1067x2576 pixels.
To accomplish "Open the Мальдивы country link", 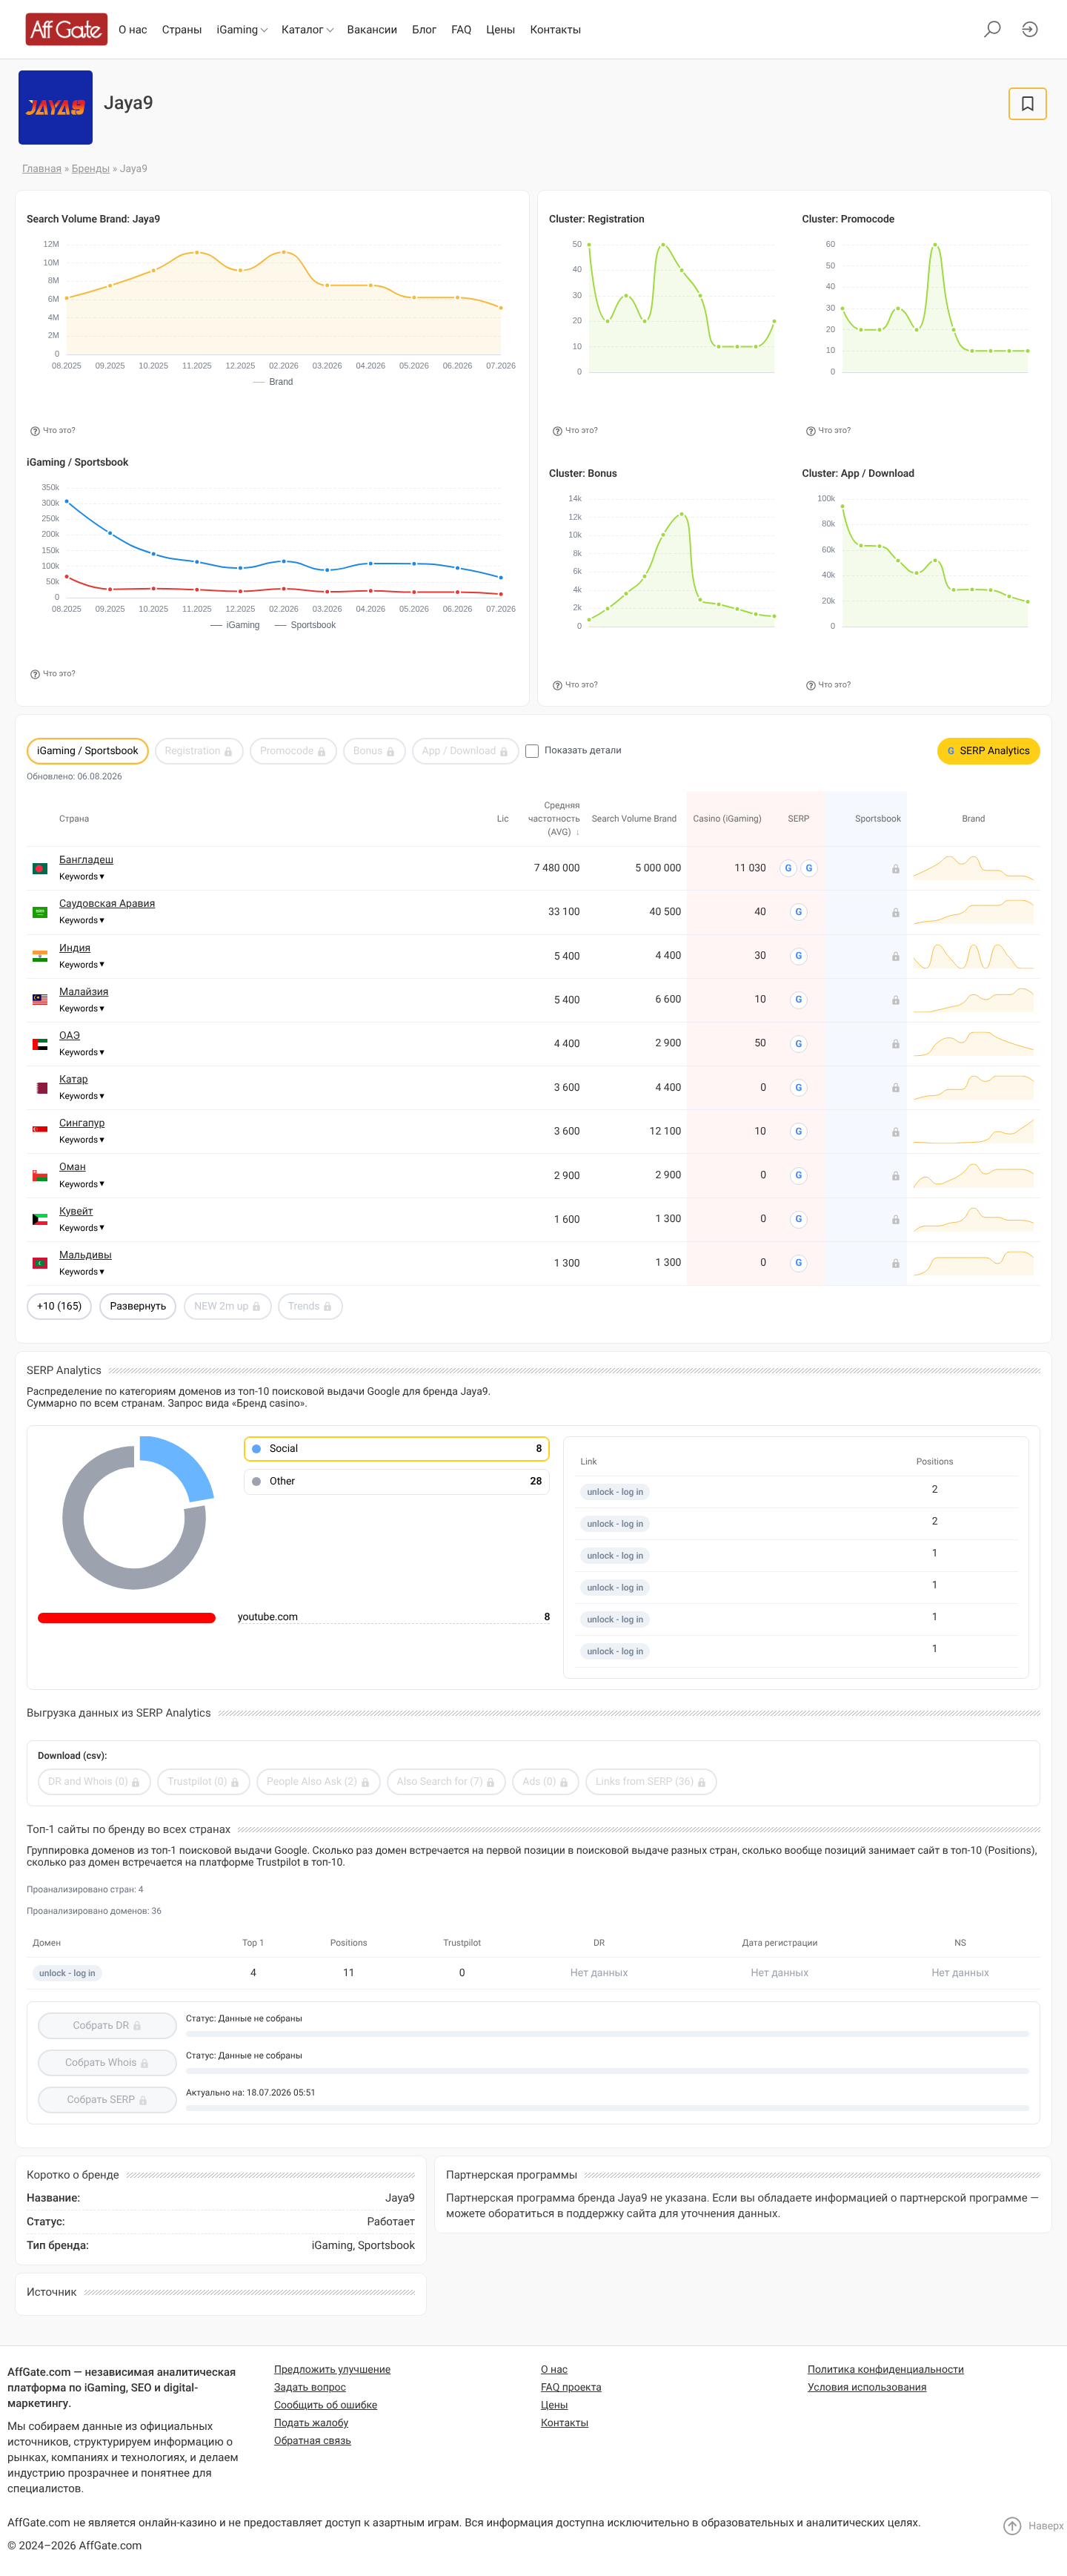I will tap(85, 1255).
